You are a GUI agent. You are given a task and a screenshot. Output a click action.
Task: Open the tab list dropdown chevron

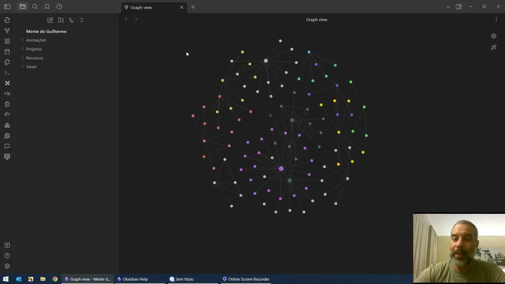448,7
